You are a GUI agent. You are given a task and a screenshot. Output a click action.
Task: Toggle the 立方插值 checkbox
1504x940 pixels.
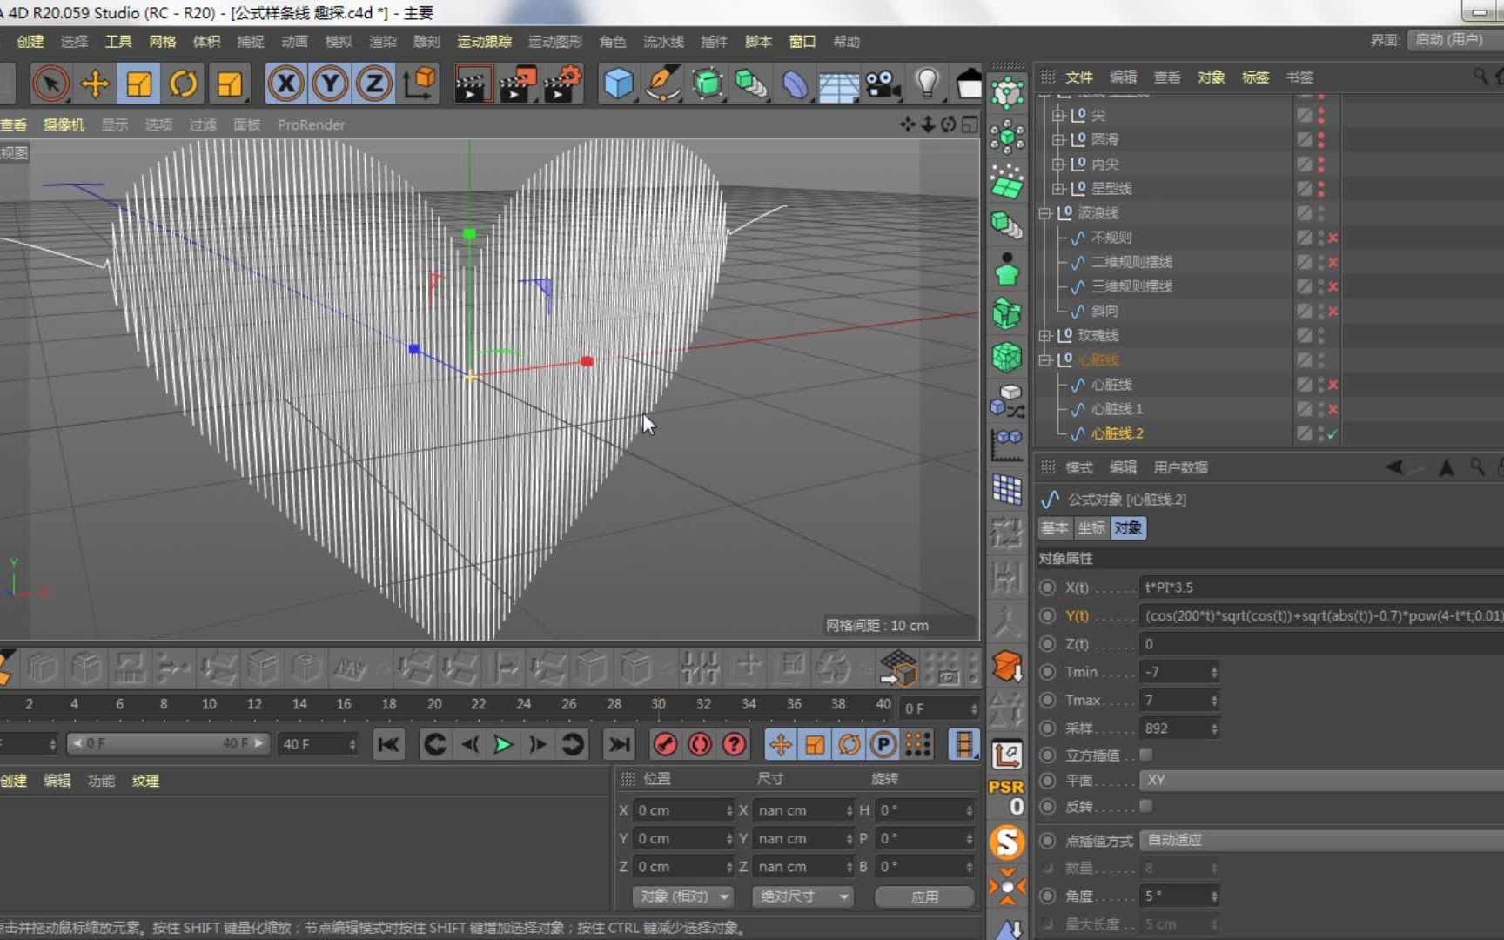pos(1146,755)
